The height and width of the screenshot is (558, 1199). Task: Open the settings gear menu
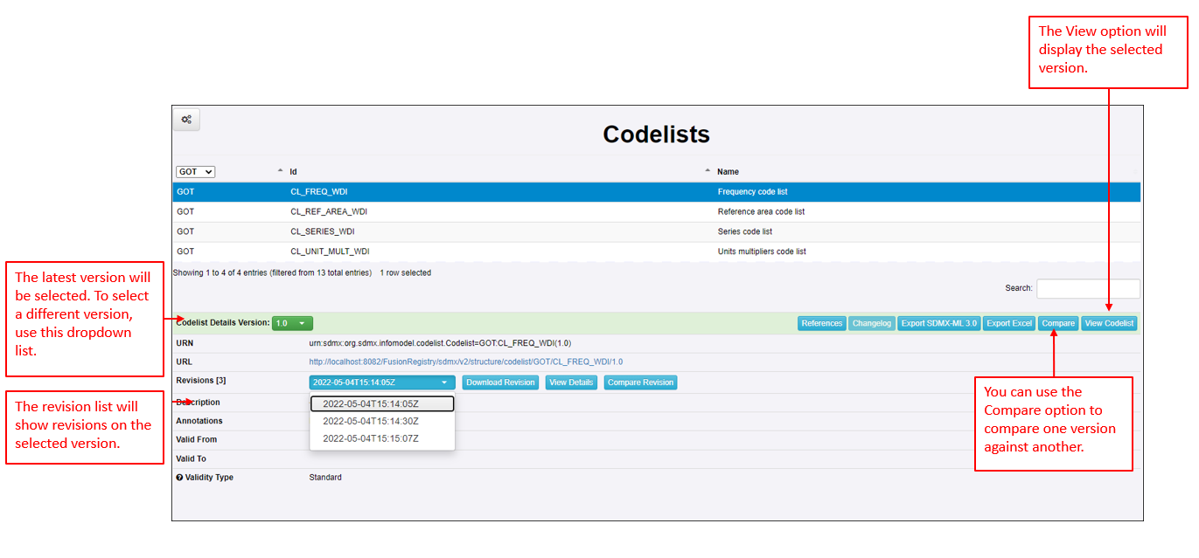[186, 120]
